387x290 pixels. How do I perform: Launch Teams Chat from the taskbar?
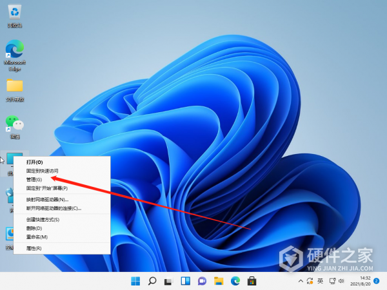pyautogui.click(x=202, y=281)
